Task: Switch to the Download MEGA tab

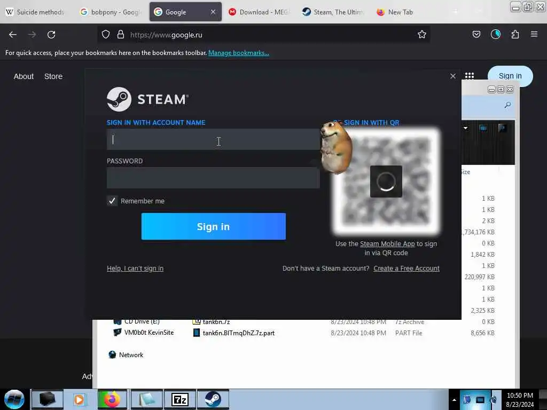Action: pyautogui.click(x=259, y=12)
